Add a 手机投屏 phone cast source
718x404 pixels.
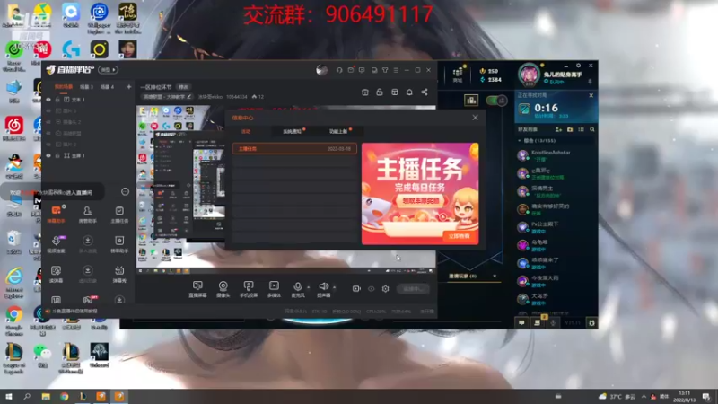pyautogui.click(x=249, y=289)
